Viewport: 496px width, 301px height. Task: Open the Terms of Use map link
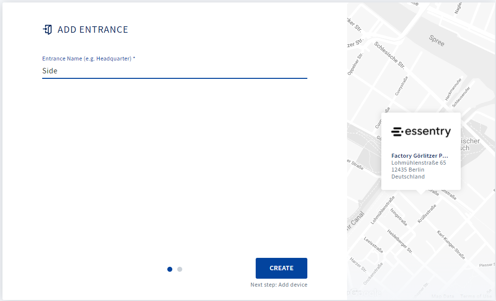476,296
